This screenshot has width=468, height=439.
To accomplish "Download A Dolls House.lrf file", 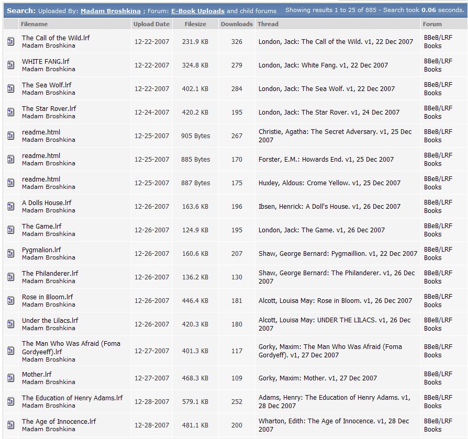I will pyautogui.click(x=47, y=203).
